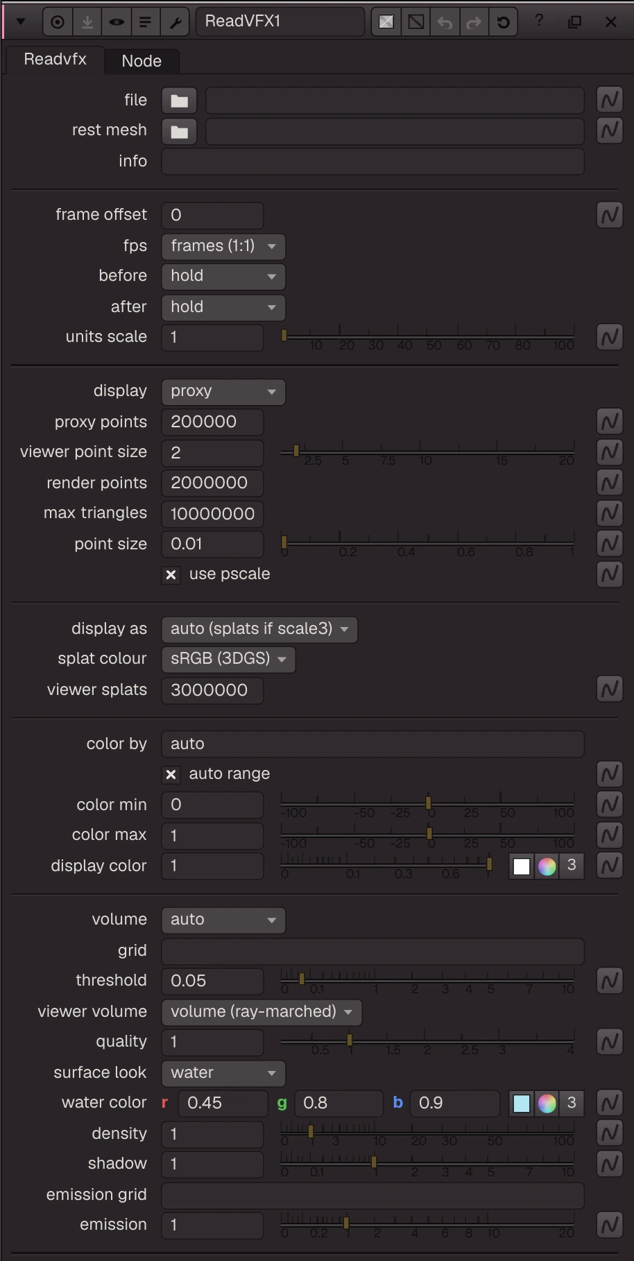Open animation menu for quality
Image resolution: width=634 pixels, height=1261 pixels.
[x=610, y=1041]
